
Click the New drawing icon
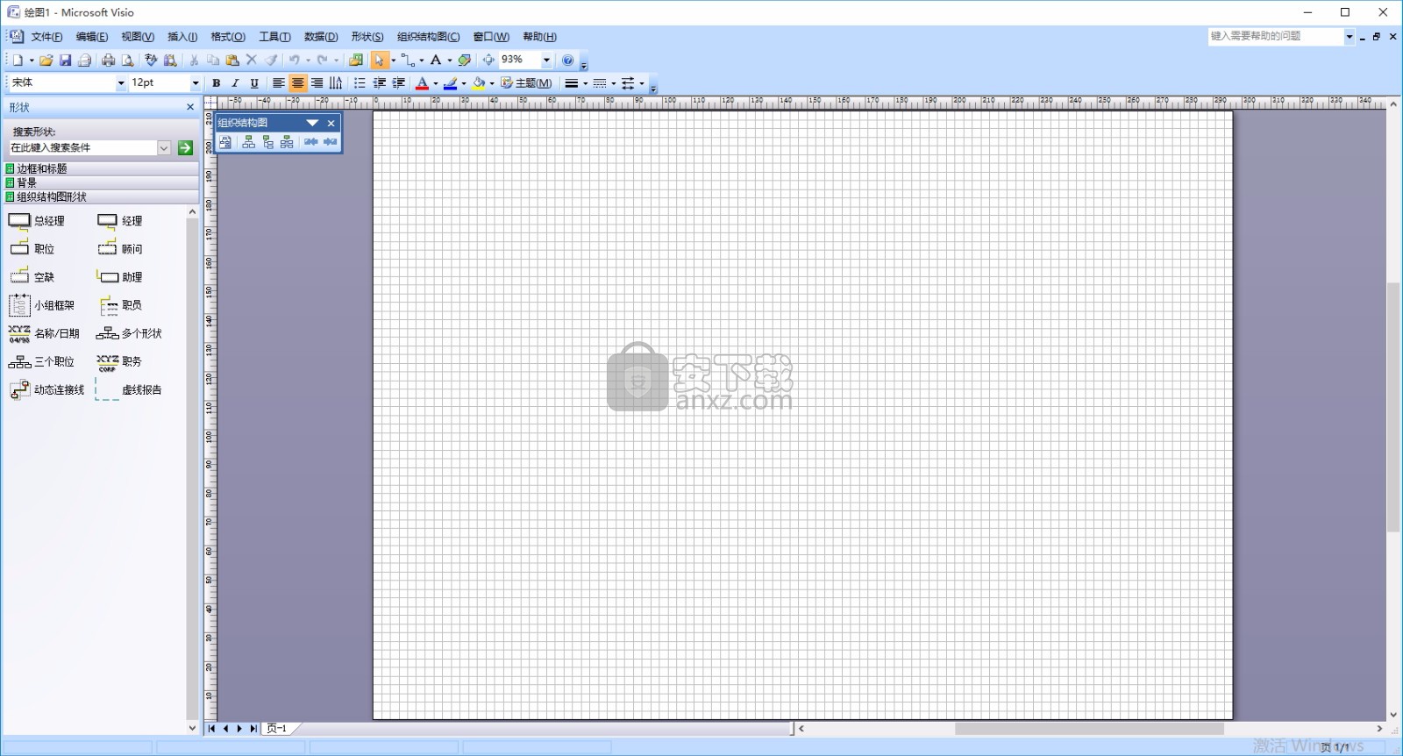coord(18,61)
